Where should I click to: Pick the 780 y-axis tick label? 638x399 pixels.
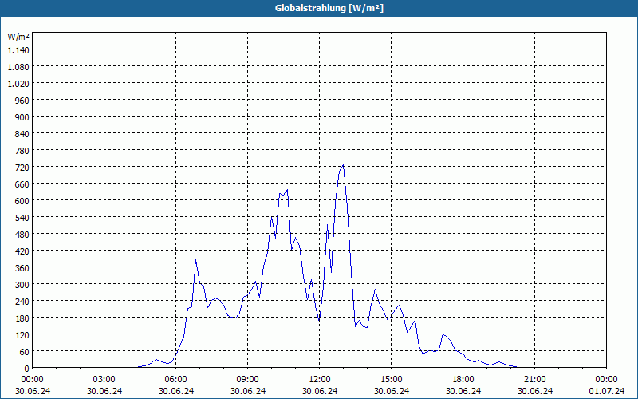[x=22, y=151]
